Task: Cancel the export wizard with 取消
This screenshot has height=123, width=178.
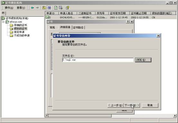Action: [x=150, y=105]
